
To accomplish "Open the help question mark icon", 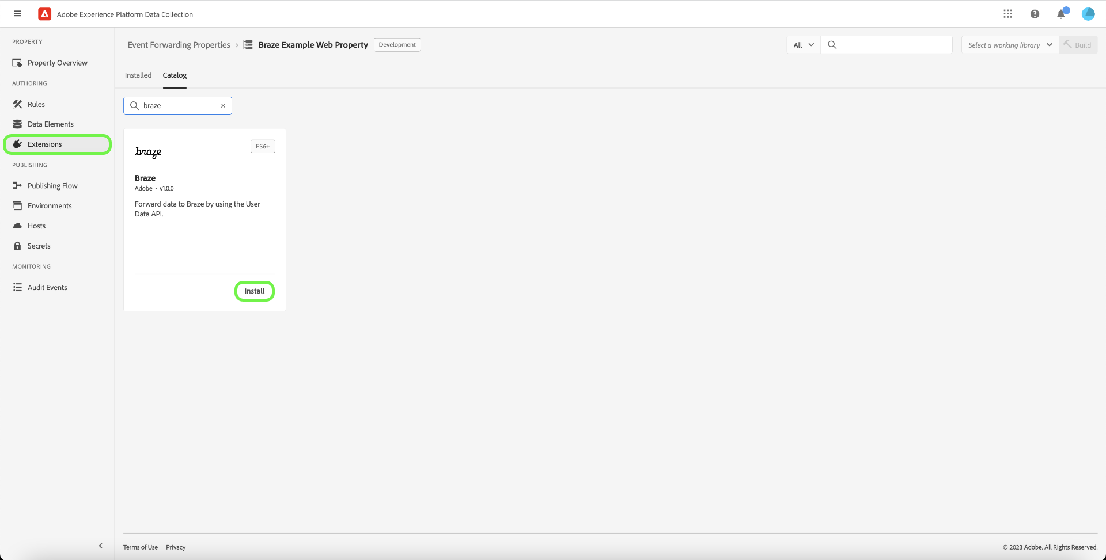I will pyautogui.click(x=1035, y=14).
